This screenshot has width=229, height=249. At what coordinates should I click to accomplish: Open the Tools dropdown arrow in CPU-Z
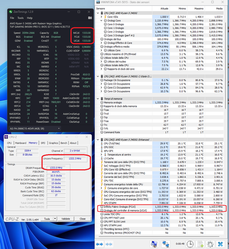point(55,219)
